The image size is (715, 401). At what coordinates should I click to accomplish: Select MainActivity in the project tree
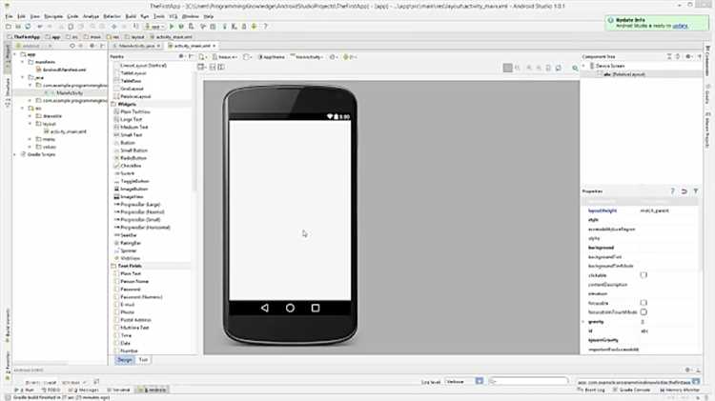coord(70,93)
